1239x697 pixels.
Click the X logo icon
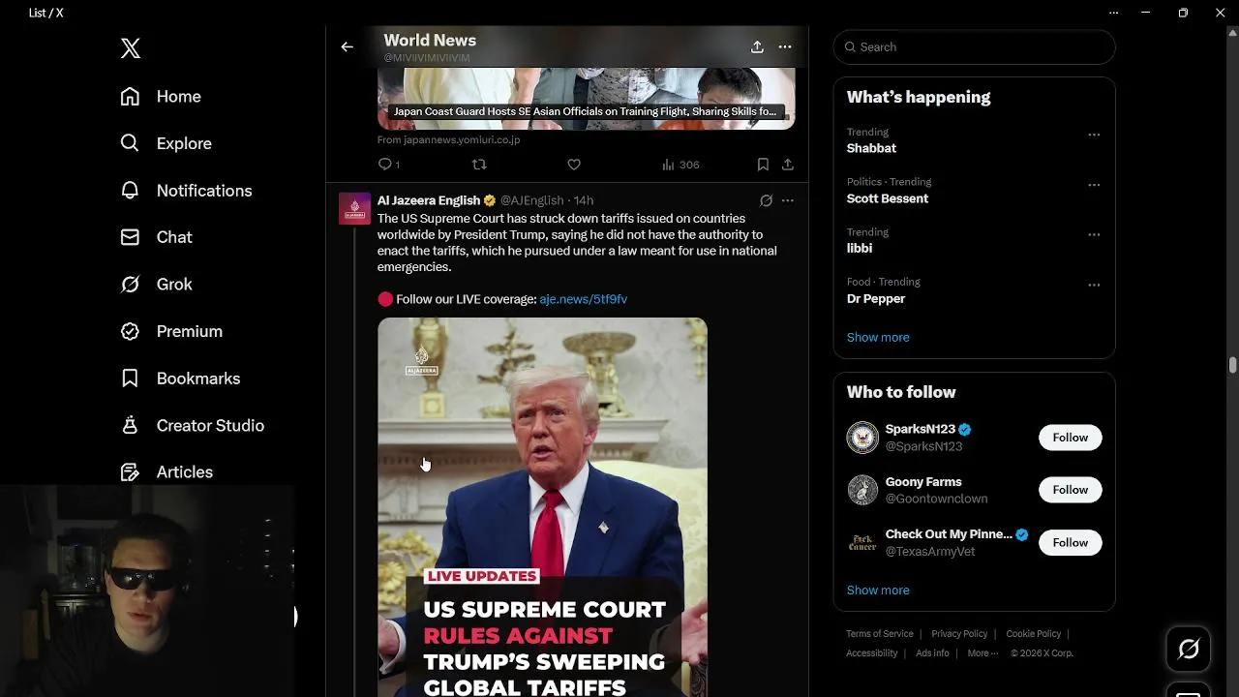tap(131, 48)
